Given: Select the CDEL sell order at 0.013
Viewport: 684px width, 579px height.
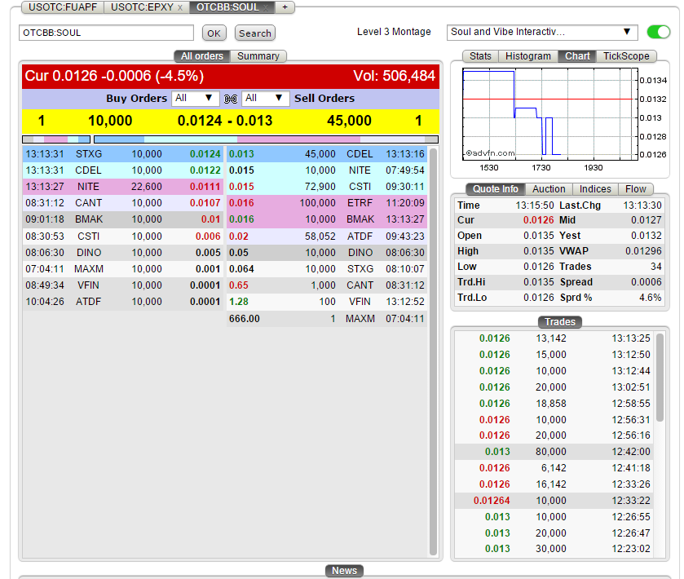Looking at the screenshot, I should click(x=327, y=154).
